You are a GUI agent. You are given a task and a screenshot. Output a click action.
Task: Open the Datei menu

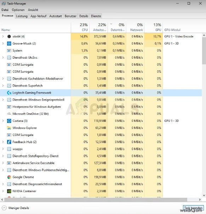[x=5, y=10]
